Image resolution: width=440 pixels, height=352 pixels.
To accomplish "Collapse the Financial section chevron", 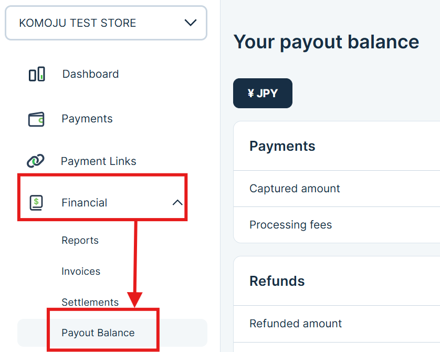I will [177, 202].
